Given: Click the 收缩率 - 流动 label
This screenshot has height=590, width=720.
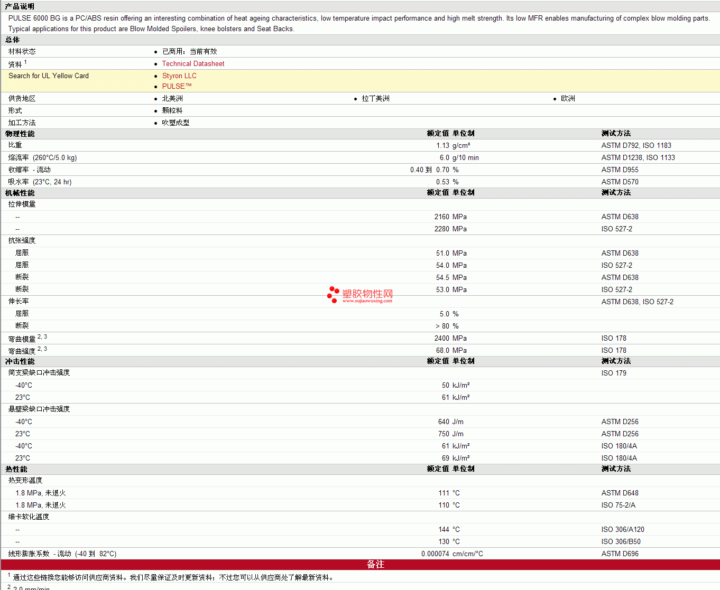Looking at the screenshot, I should (x=30, y=170).
